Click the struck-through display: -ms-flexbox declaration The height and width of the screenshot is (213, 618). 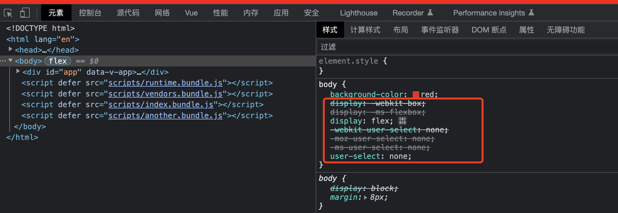[x=378, y=112]
